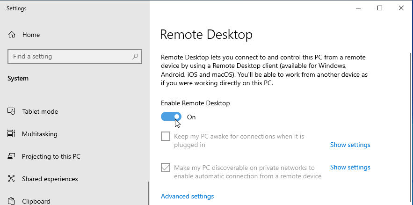Viewport: 413px width, 205px height.
Task: Click the Projecting to this PC icon
Action: [x=12, y=156]
